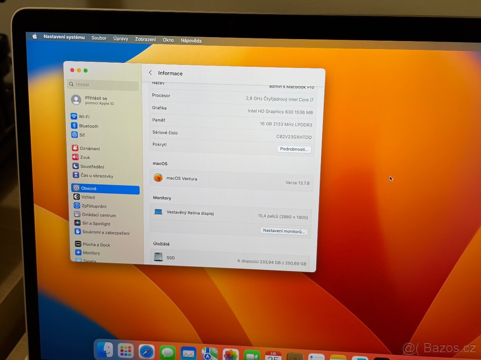Open the Nápověda menu
Screen dimensions: 481x360
point(191,40)
